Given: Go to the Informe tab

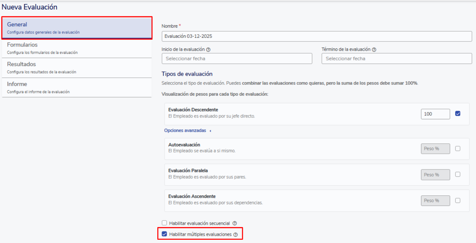Looking at the screenshot, I should (x=76, y=87).
